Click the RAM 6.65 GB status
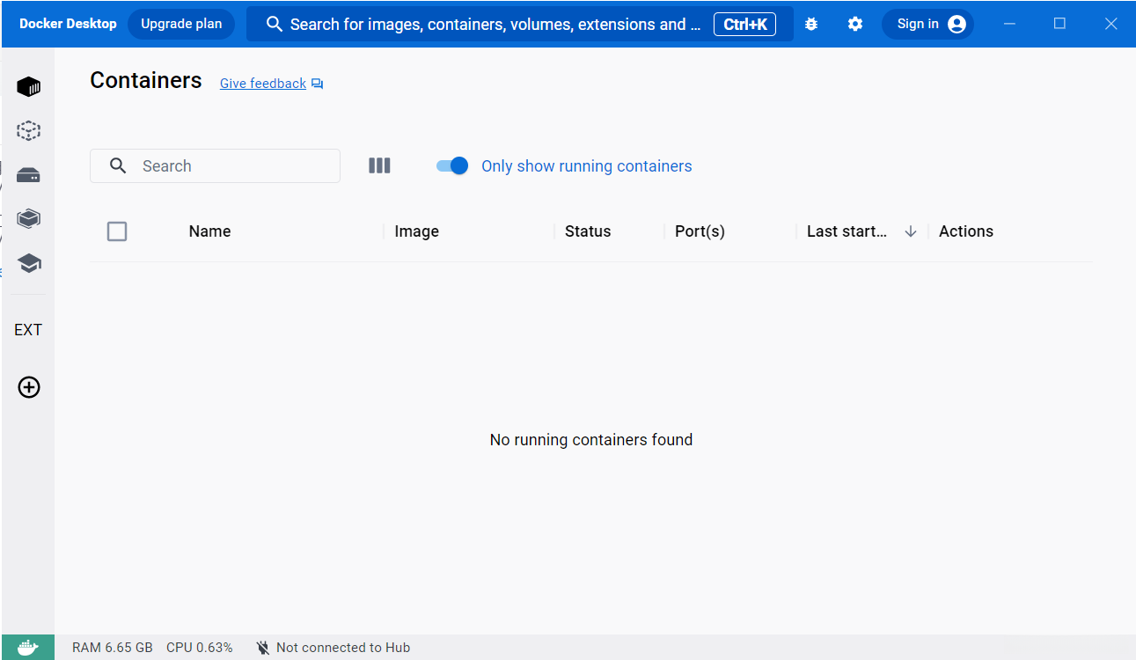 (113, 648)
